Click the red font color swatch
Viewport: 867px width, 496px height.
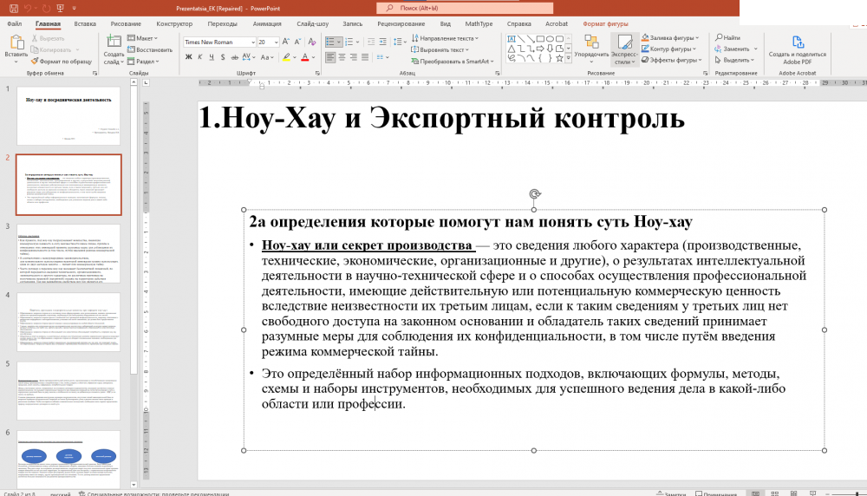click(304, 58)
